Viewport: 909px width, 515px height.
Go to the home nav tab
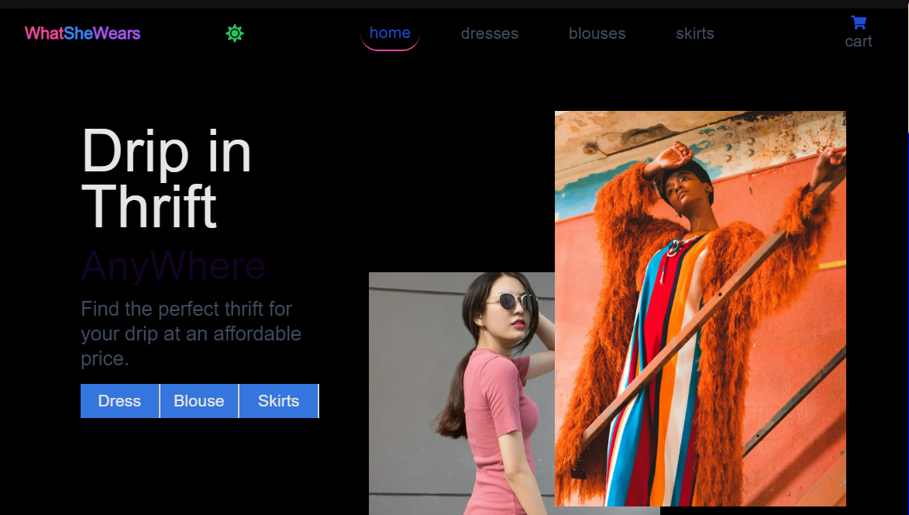tap(390, 33)
